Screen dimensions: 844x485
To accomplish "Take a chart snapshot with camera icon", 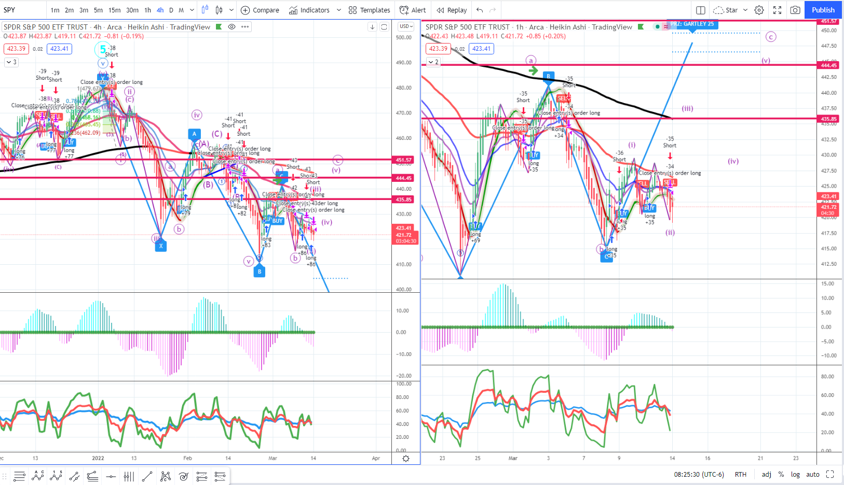I will 795,10.
